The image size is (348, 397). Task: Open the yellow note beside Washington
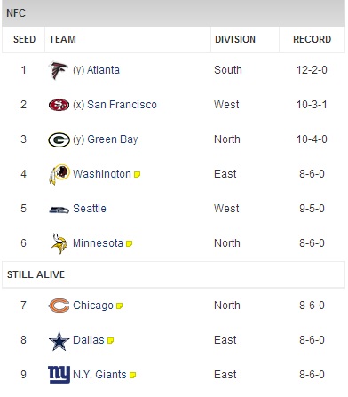point(137,174)
